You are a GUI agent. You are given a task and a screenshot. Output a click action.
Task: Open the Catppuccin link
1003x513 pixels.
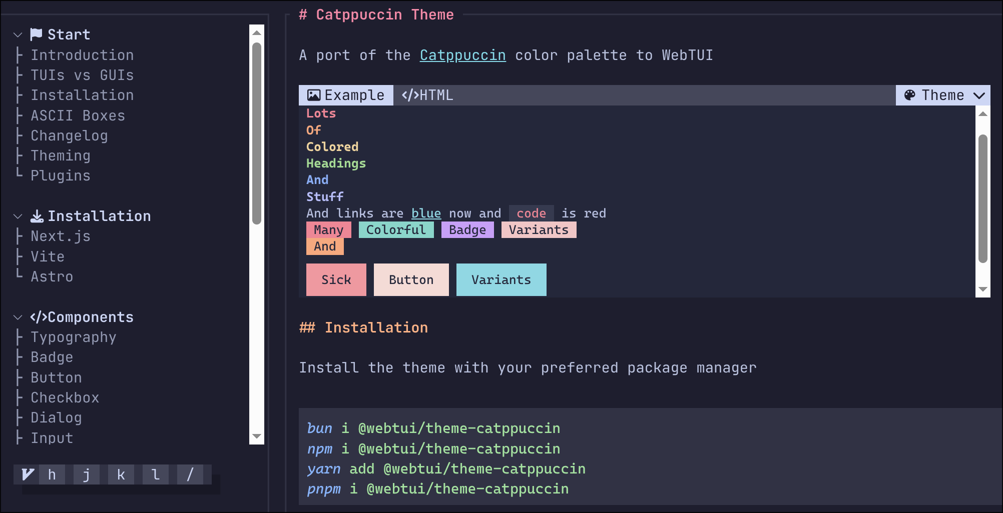[462, 55]
